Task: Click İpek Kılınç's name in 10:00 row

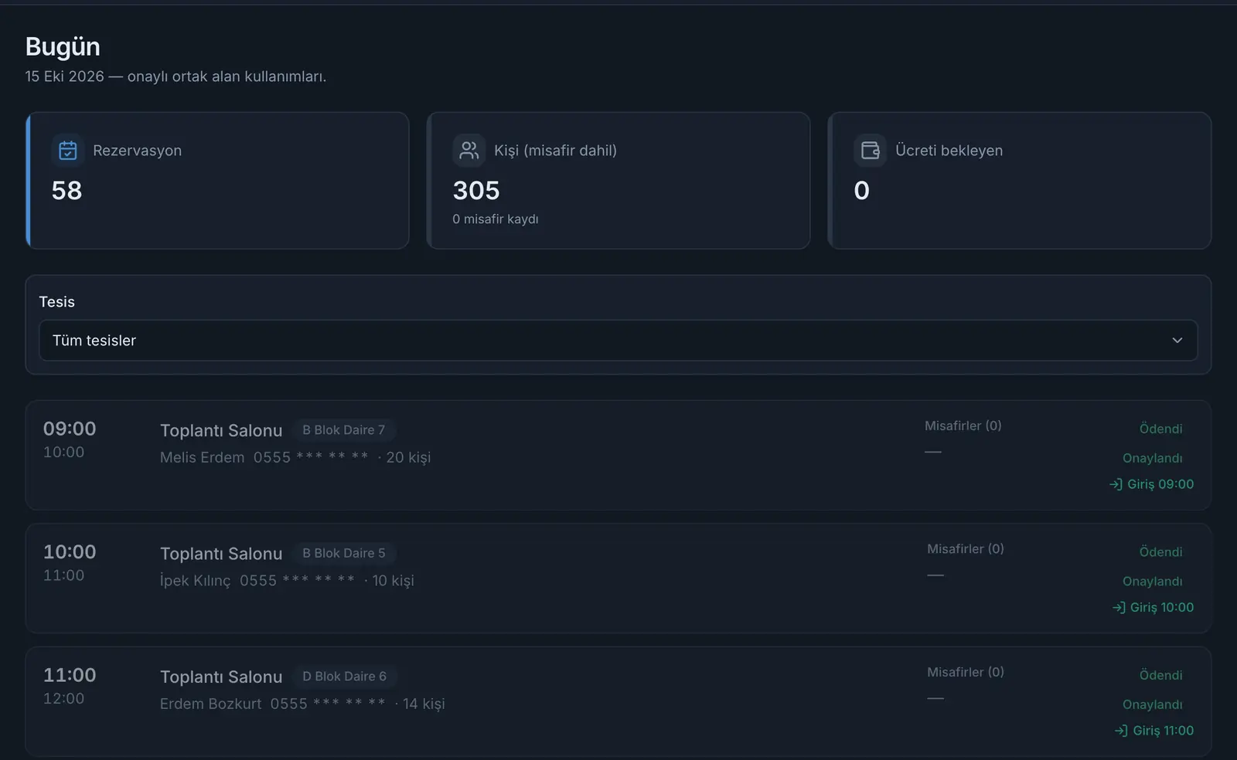Action: coord(195,581)
